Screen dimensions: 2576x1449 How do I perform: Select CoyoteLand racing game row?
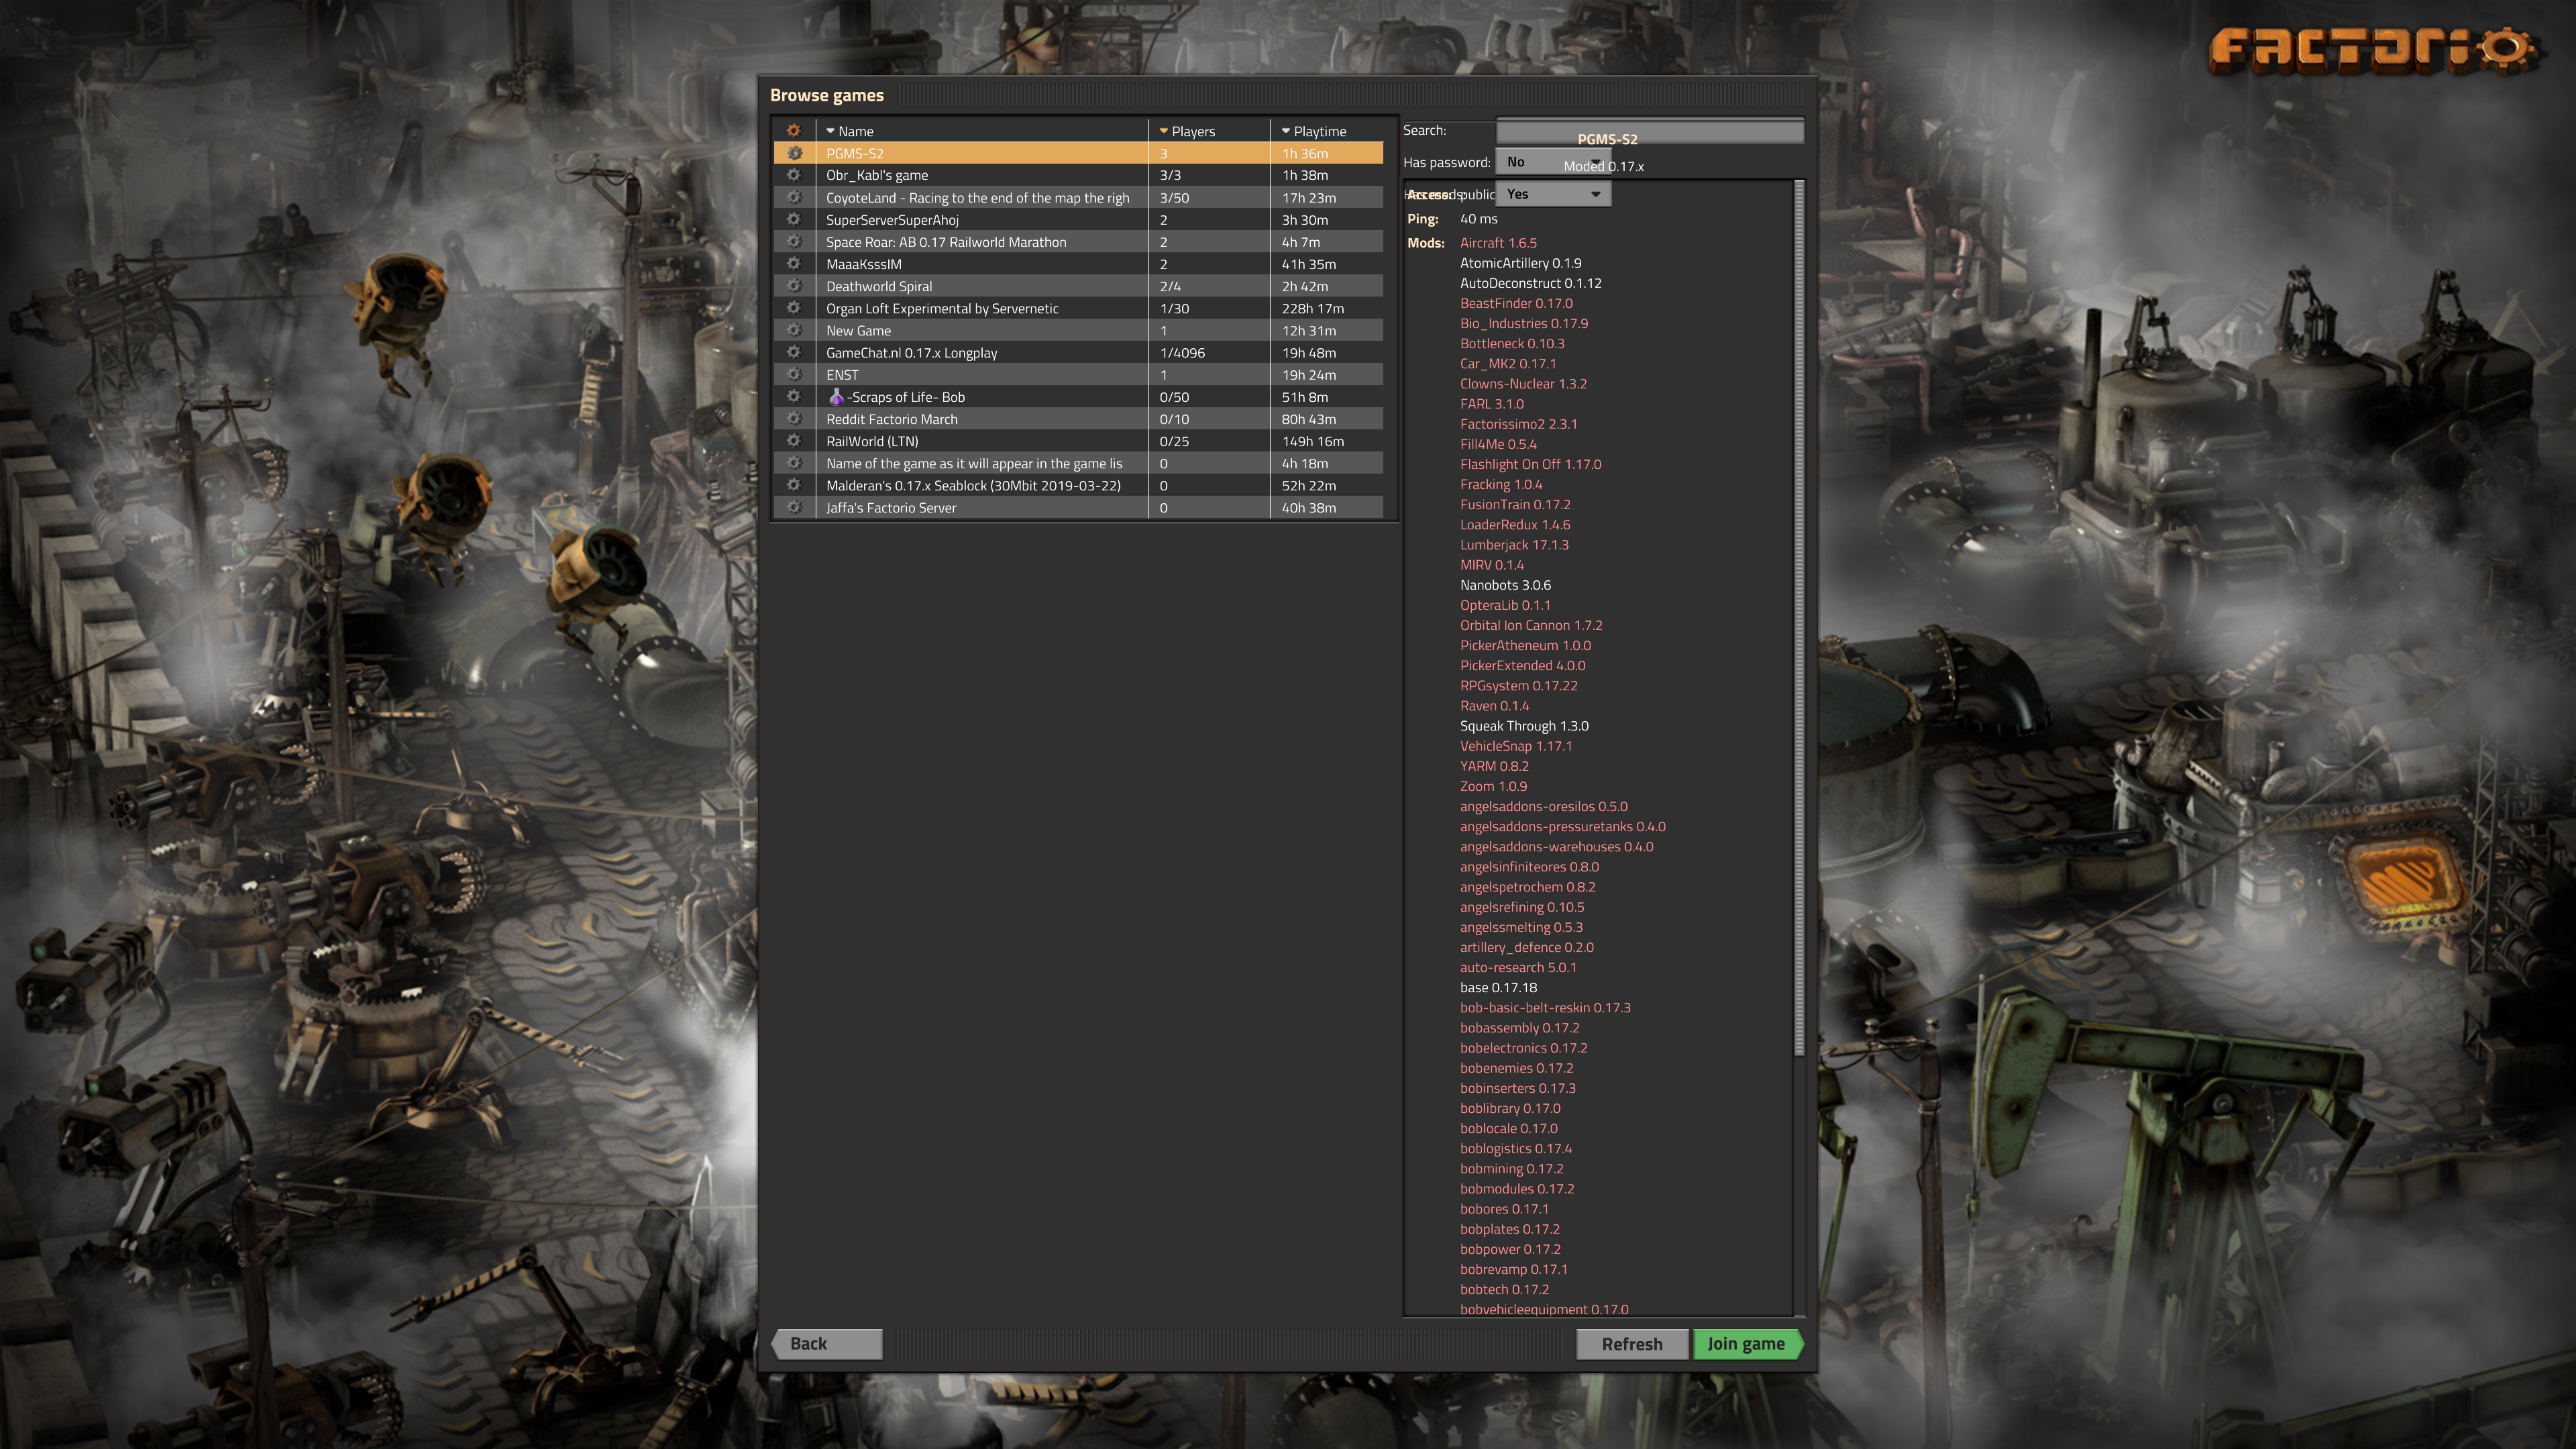tap(1079, 197)
